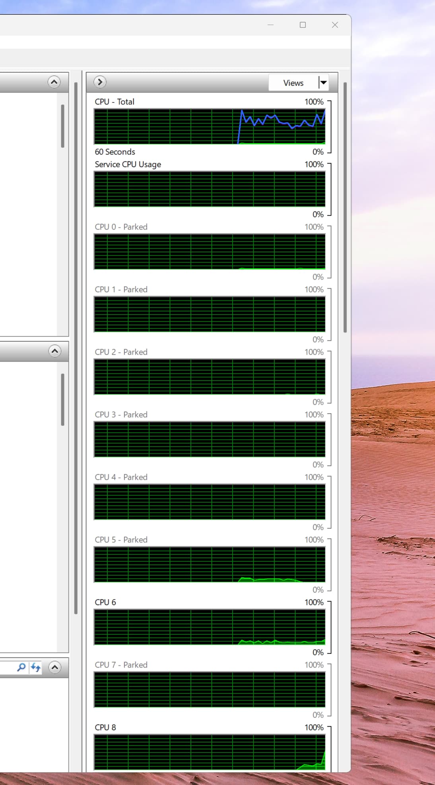Click the CPU 8 activity graph
The width and height of the screenshot is (435, 785).
point(210,752)
